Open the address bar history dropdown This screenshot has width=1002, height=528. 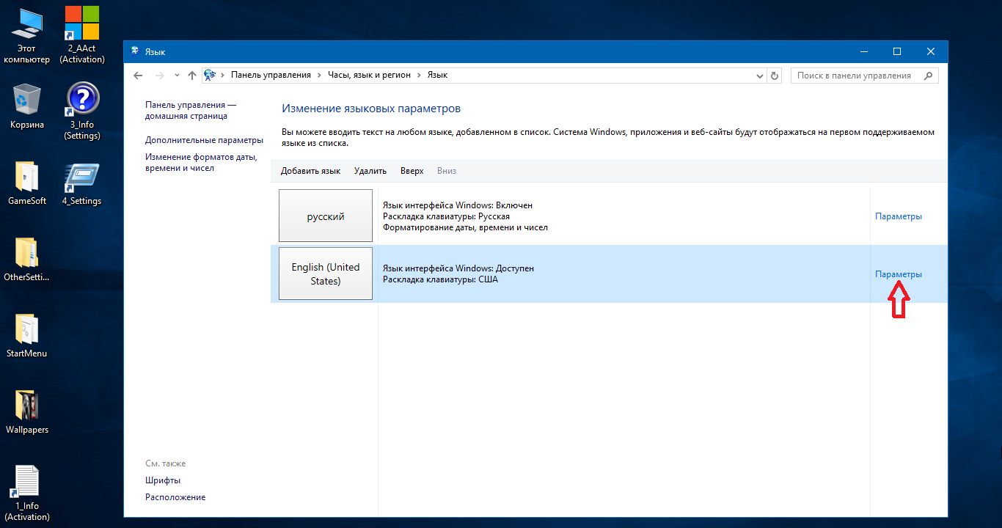760,76
